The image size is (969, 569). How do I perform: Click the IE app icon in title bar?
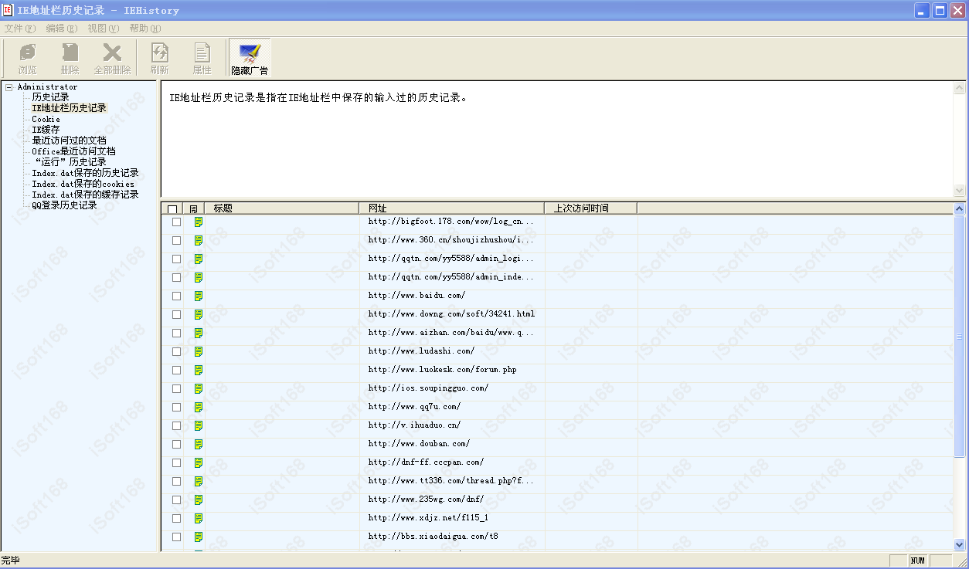[8, 10]
